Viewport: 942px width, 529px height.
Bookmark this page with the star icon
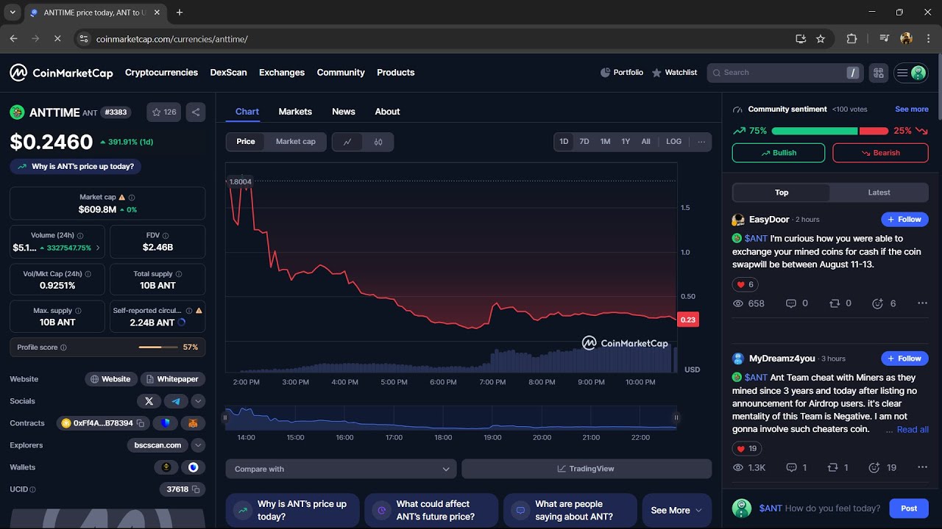coord(821,39)
